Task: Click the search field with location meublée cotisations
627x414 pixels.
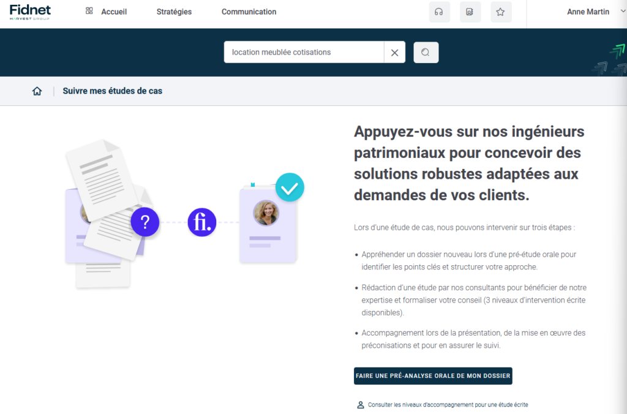Action: (304, 52)
